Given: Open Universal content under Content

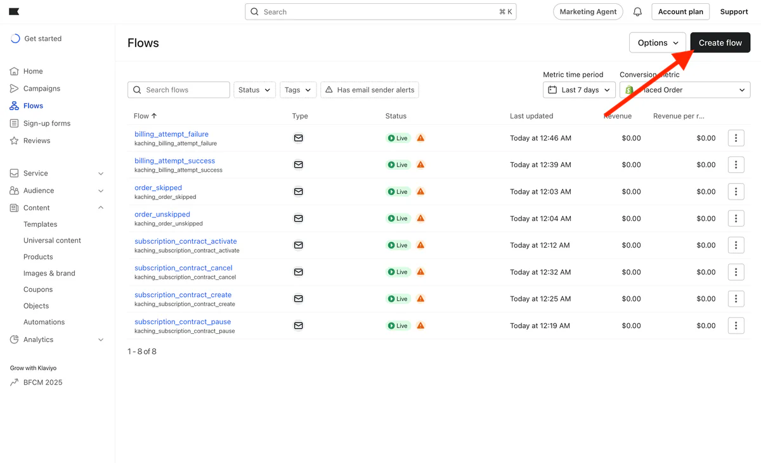Looking at the screenshot, I should (x=52, y=241).
